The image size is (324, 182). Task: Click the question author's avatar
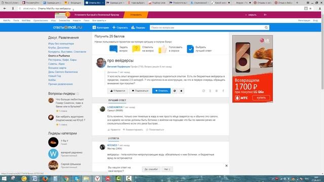[x=101, y=63]
